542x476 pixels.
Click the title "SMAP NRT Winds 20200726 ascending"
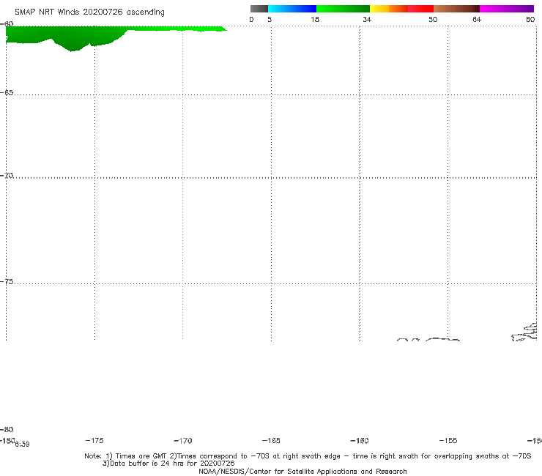pyautogui.click(x=89, y=12)
